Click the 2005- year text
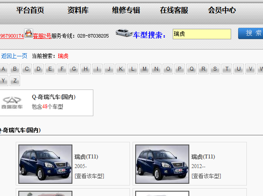Screen dimensions: 263x196 [81, 166]
